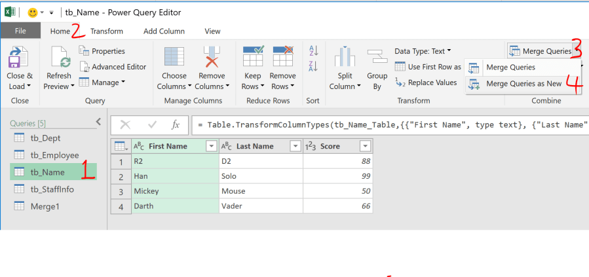This screenshot has width=589, height=277.
Task: Click the Keep Rows icon
Action: 252,58
